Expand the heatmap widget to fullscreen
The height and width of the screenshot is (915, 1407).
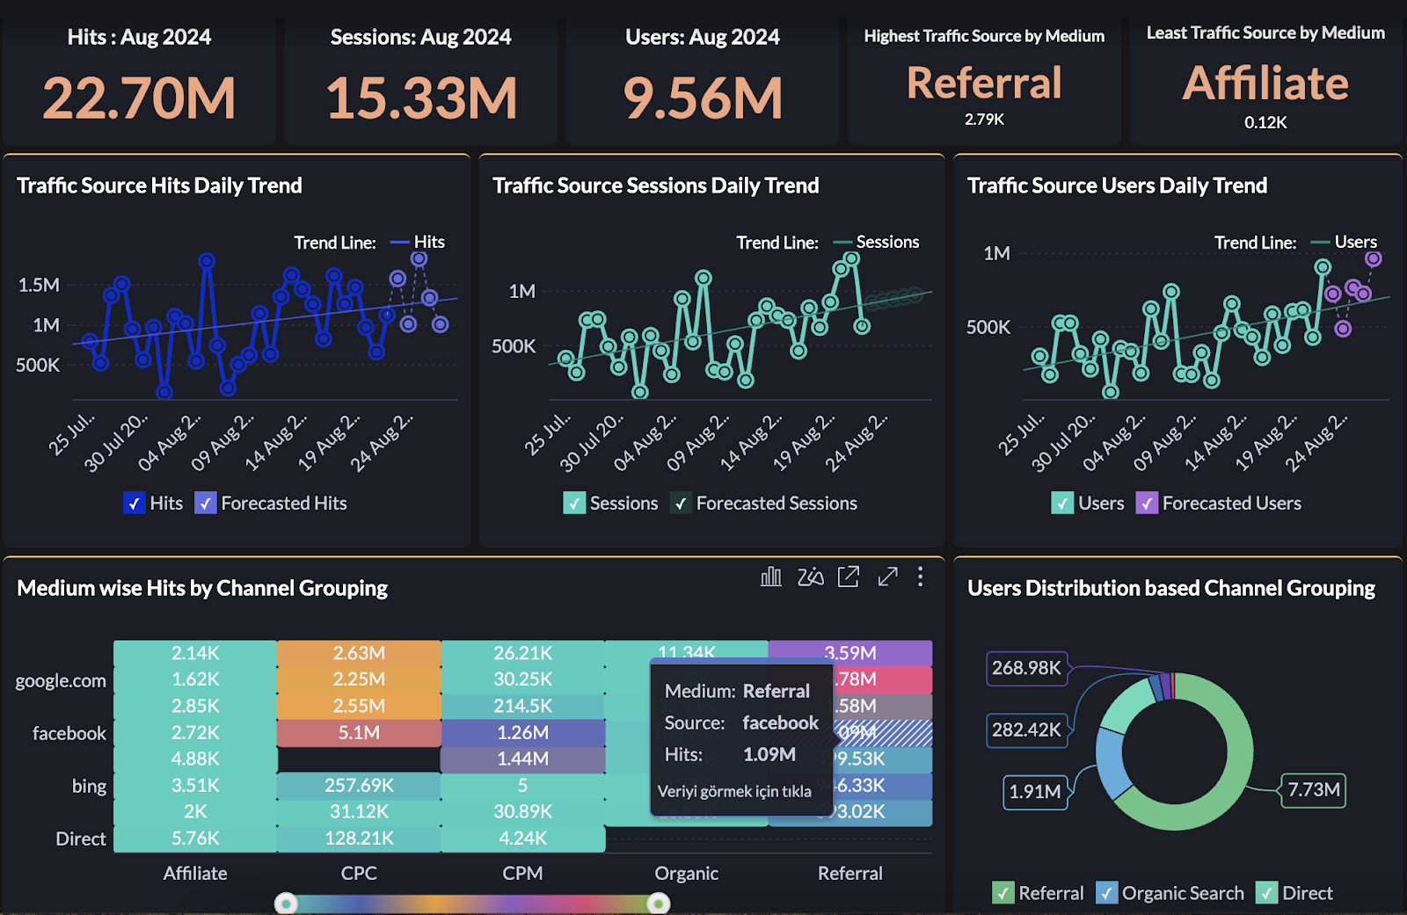[x=887, y=577]
